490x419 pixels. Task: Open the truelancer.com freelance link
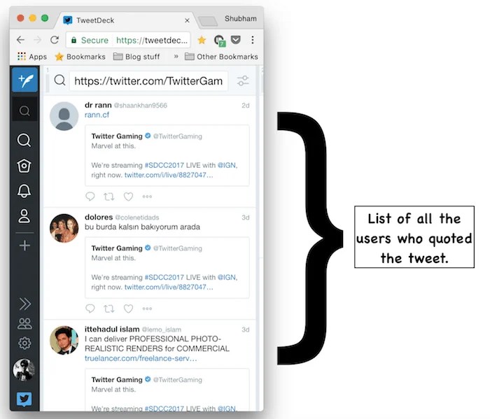coord(141,358)
